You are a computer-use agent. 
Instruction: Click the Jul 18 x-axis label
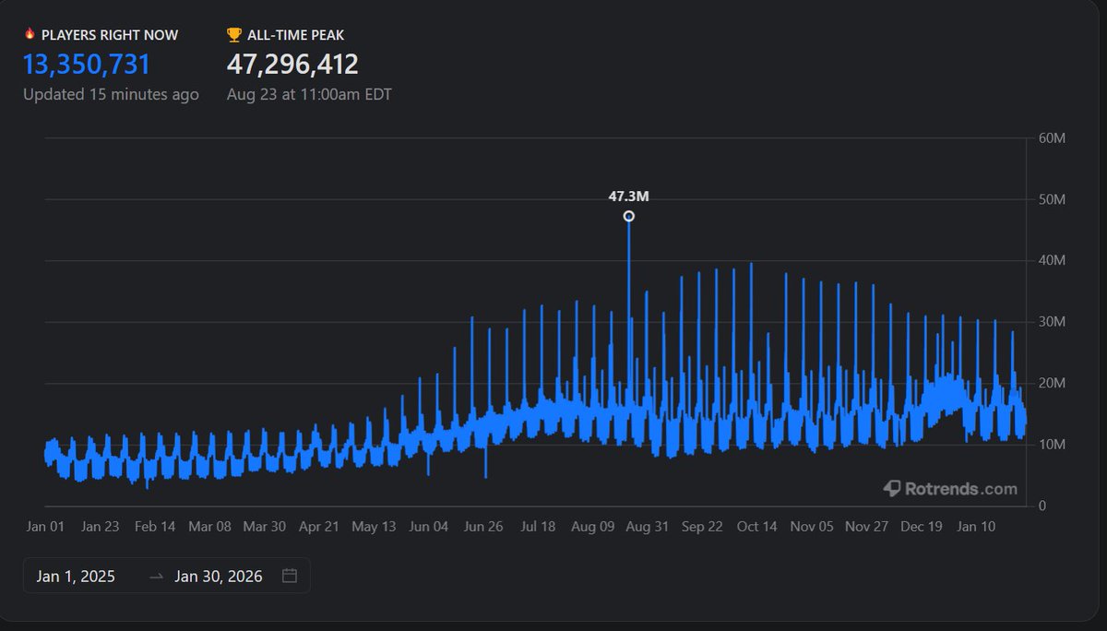[538, 527]
